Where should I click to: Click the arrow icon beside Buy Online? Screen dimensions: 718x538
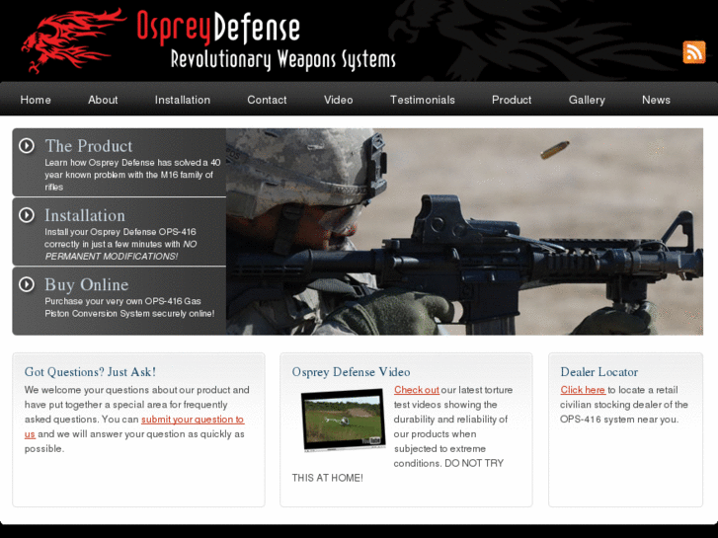[x=27, y=284]
